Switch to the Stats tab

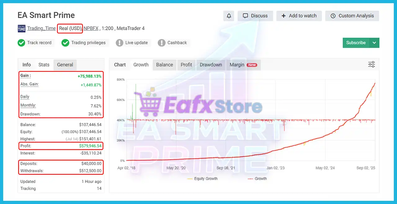coord(44,65)
